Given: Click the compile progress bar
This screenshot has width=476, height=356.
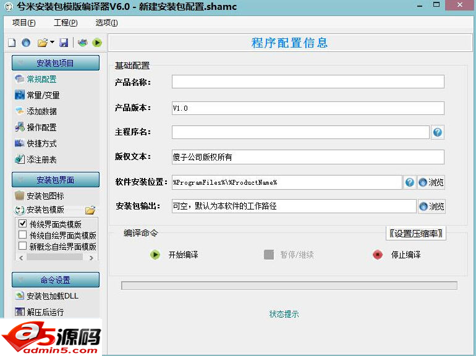Looking at the screenshot, I should (x=289, y=286).
